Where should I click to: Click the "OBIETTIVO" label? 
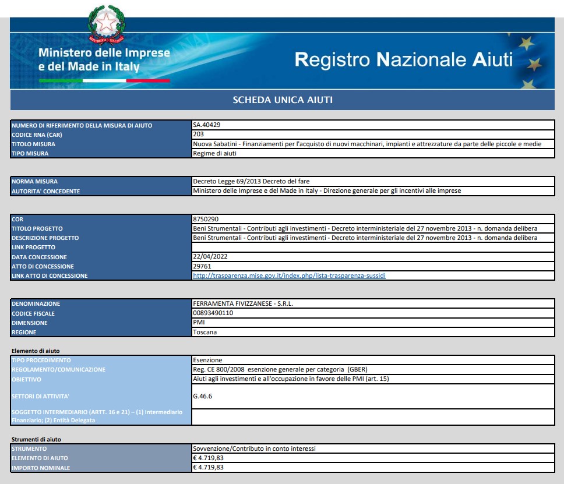pos(26,379)
